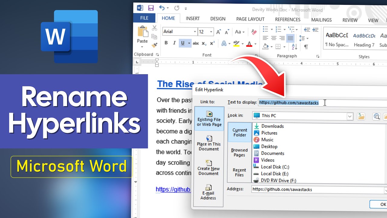The height and width of the screenshot is (218, 387).
Task: Click the Superscript x² icon
Action: pos(212,44)
